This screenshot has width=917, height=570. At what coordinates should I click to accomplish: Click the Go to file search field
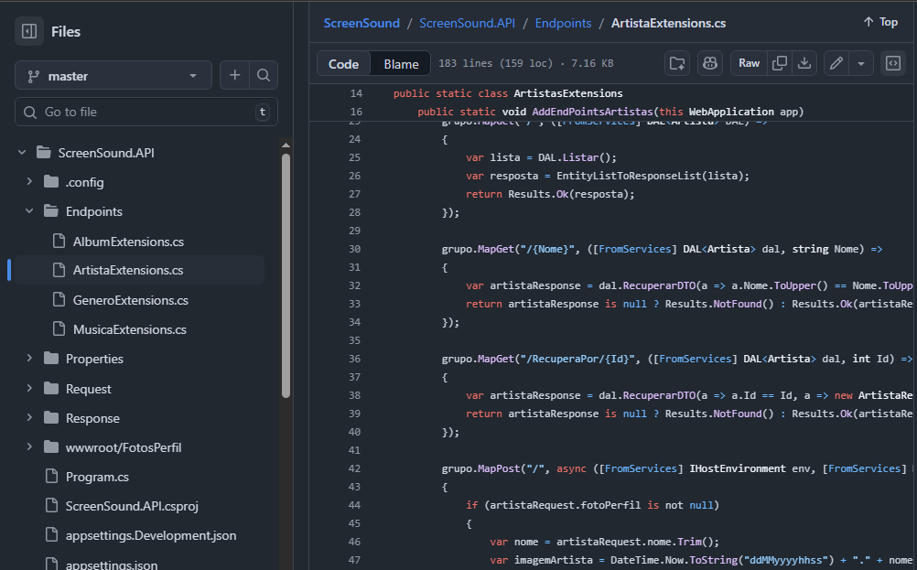pyautogui.click(x=146, y=112)
